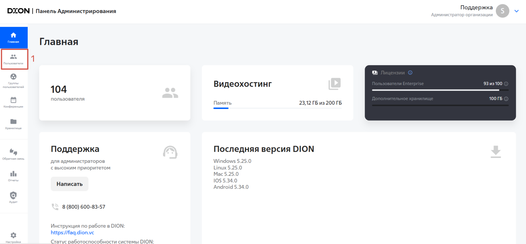Expand the profile dropdown chevron
This screenshot has width=526, height=244.
point(516,11)
